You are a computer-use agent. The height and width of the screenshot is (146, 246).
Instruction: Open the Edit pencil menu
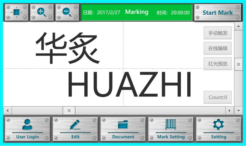click(x=75, y=129)
